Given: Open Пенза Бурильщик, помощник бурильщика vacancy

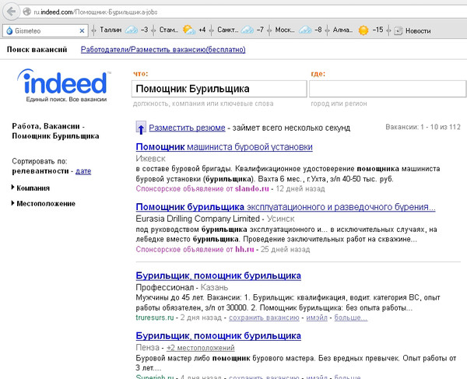Looking at the screenshot, I should [218, 335].
